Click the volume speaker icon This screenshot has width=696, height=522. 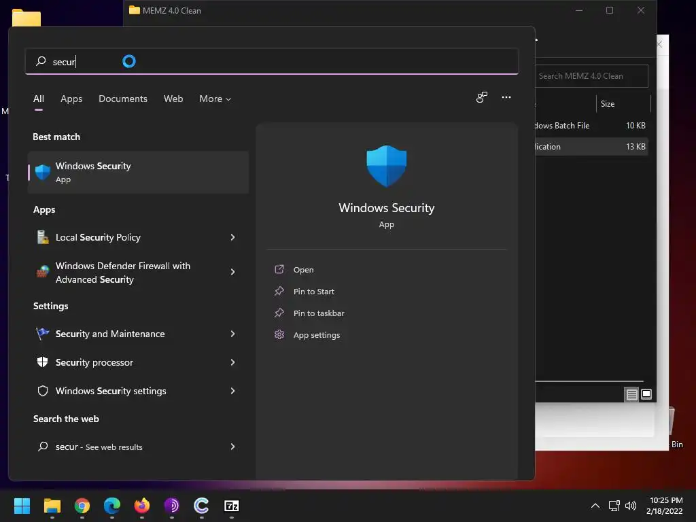coord(631,506)
